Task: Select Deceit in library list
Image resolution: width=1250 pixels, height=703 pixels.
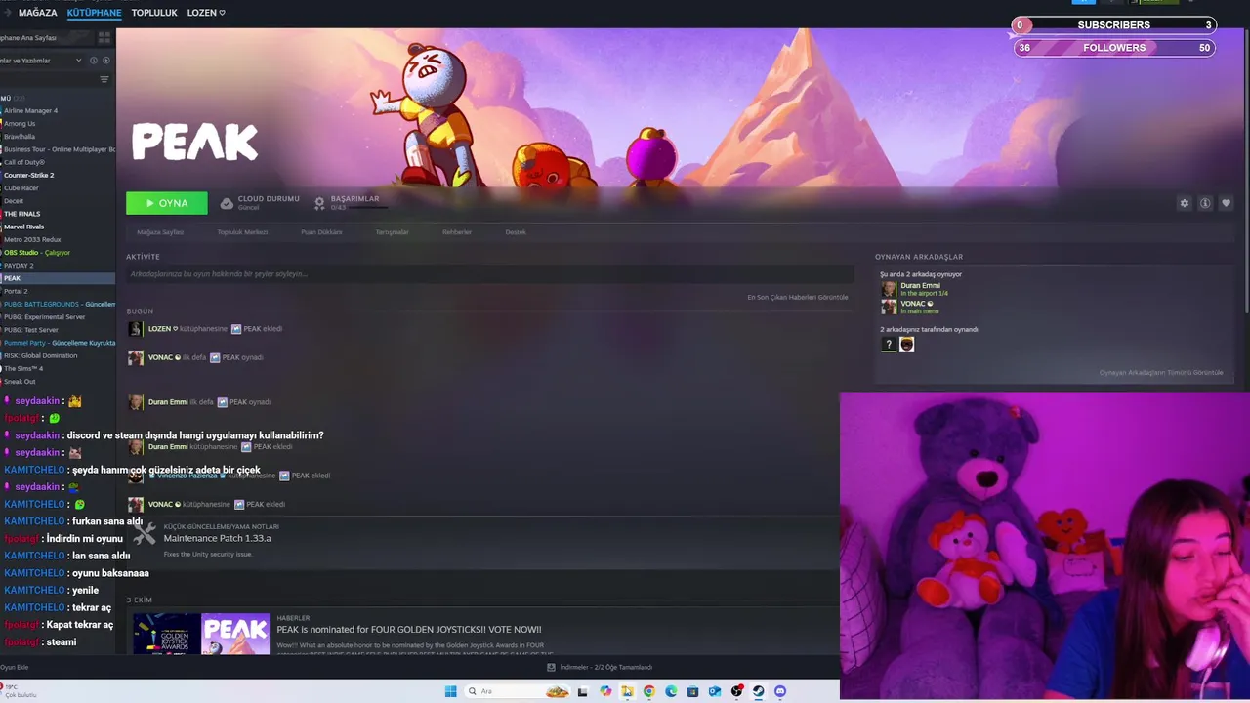Action: 14,201
